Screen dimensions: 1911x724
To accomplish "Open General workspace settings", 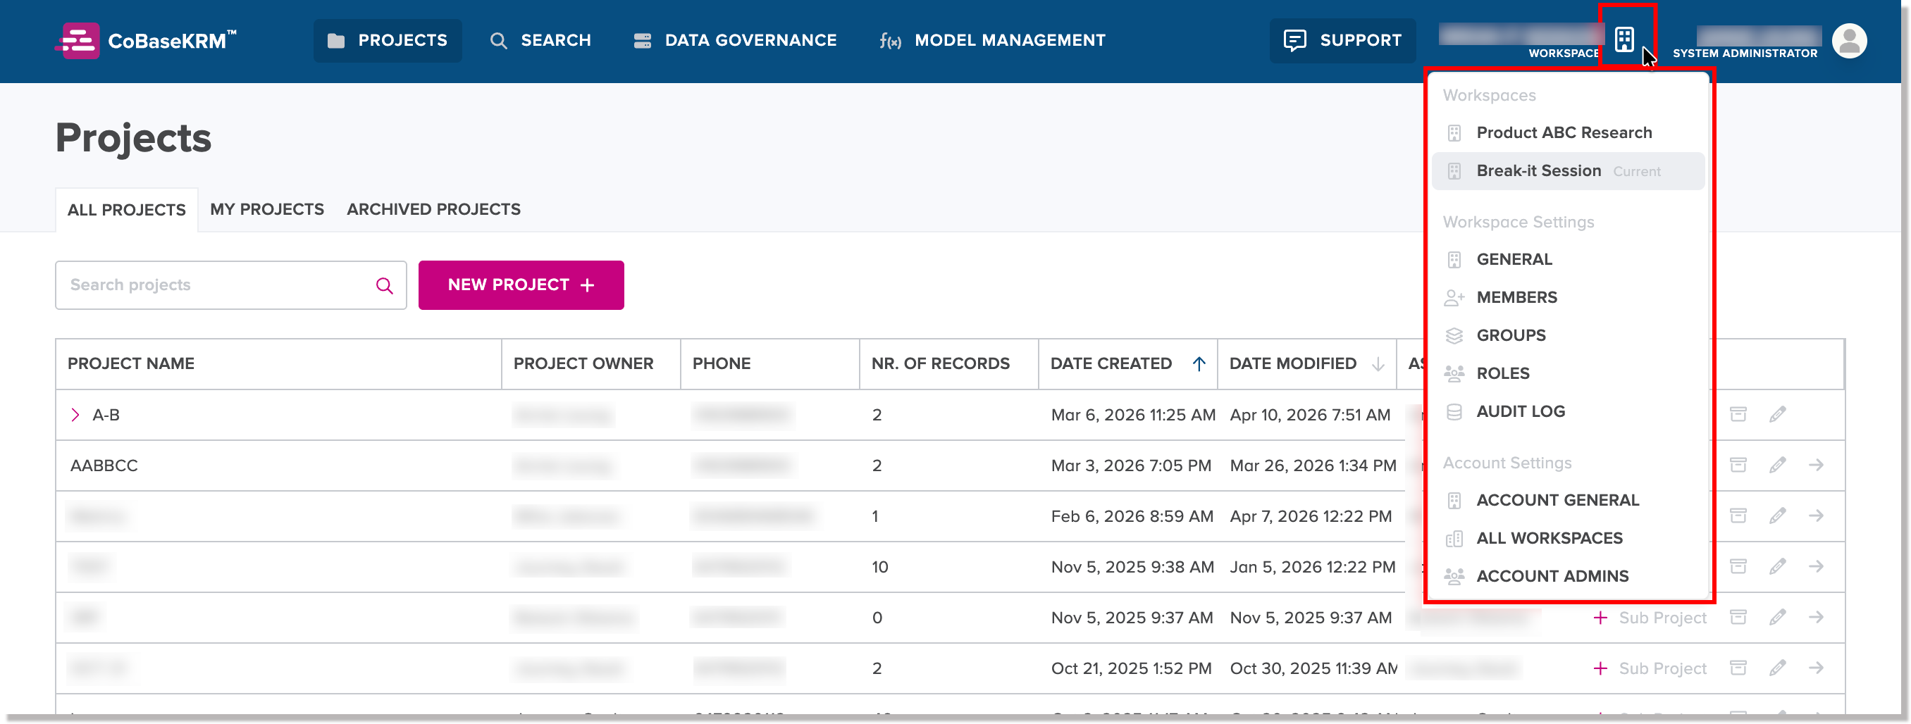I will [x=1567, y=260].
